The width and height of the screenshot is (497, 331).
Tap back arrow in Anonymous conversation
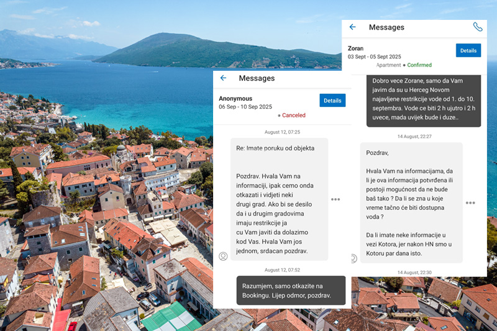tap(224, 78)
